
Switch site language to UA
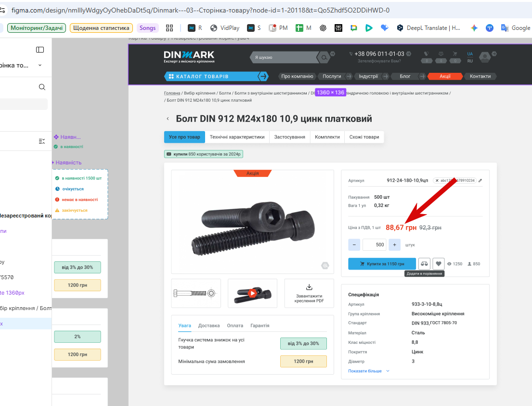point(470,54)
